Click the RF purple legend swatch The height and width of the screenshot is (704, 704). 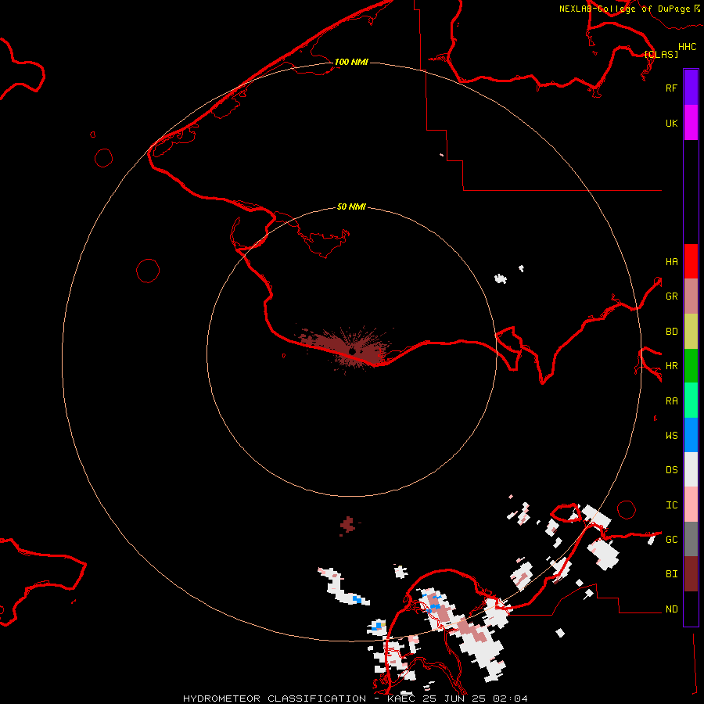point(691,88)
